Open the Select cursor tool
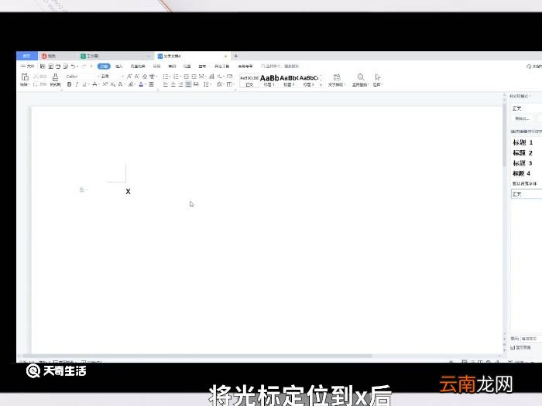The width and height of the screenshot is (542, 406). (x=378, y=80)
